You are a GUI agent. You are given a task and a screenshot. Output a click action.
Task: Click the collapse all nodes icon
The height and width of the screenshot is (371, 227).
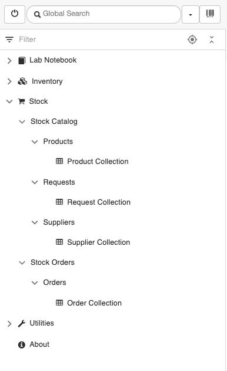[212, 40]
